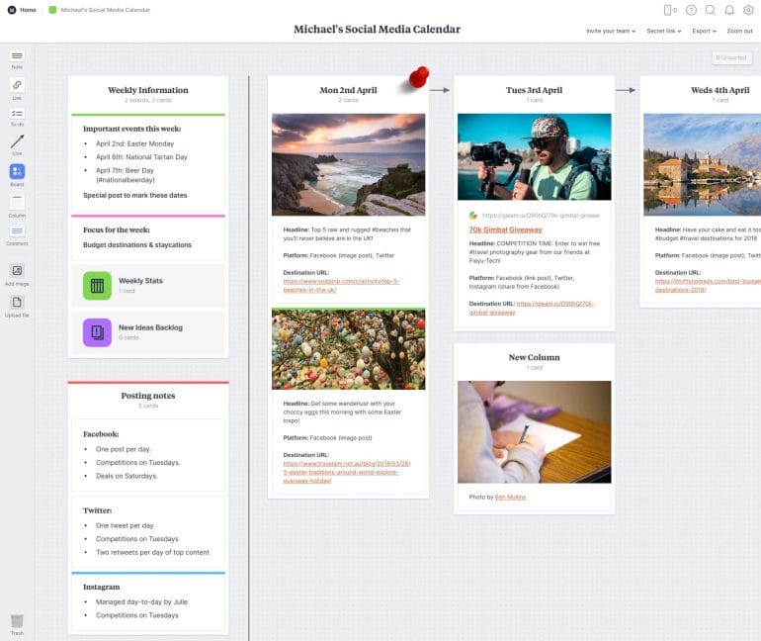This screenshot has height=641, width=761.
Task: Open the settings gear icon
Action: pyautogui.click(x=748, y=10)
